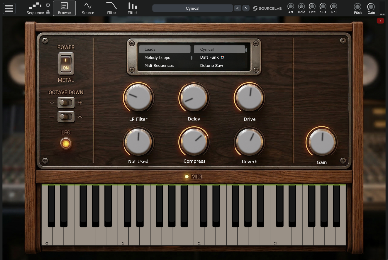
Task: Toggle the sequence power icon
Action: coord(48,5)
